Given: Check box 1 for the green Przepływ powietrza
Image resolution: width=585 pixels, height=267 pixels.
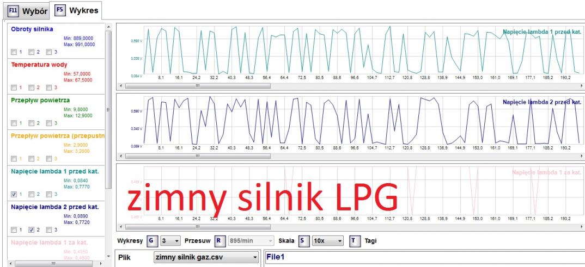Looking at the screenshot, I should click(x=14, y=123).
